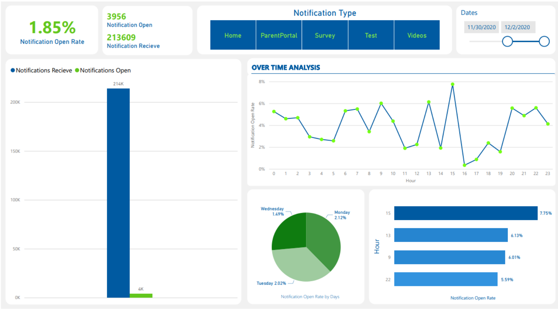Image resolution: width=558 pixels, height=310 pixels.
Task: Click the hour 9 bar showing 6.01%
Action: [450, 257]
